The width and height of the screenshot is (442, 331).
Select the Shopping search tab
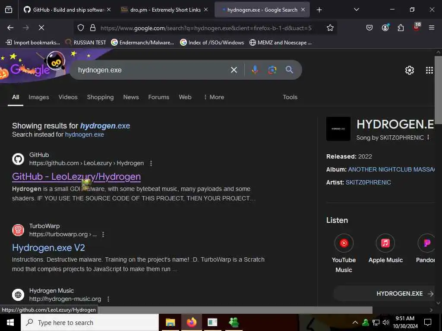pos(100,97)
